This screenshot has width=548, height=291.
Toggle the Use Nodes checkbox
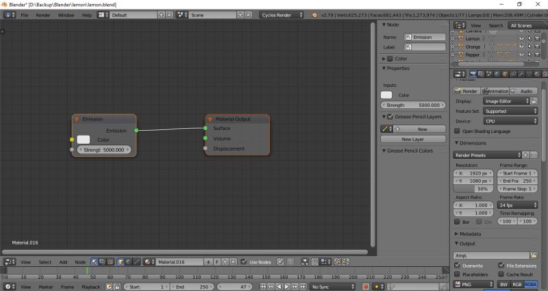pos(244,262)
